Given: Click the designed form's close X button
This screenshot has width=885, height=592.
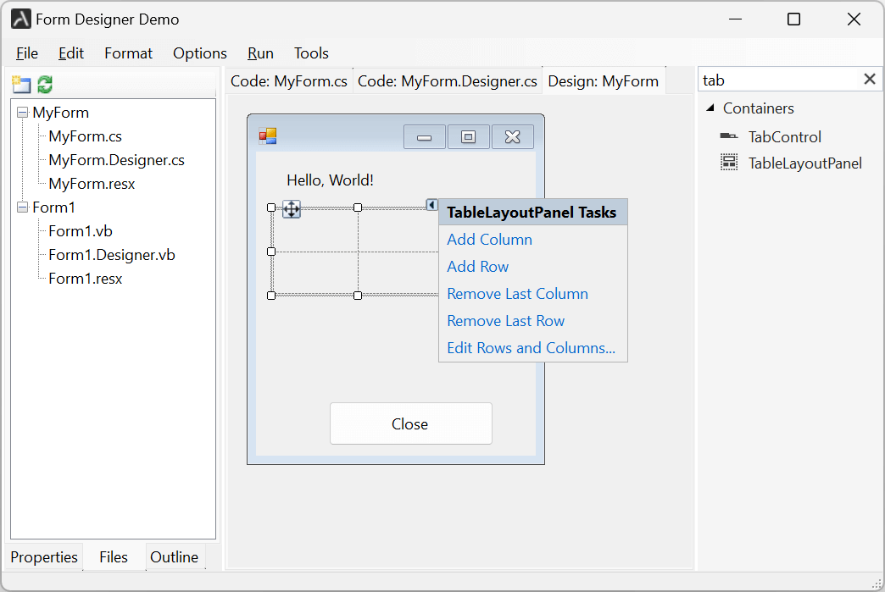Looking at the screenshot, I should (513, 137).
